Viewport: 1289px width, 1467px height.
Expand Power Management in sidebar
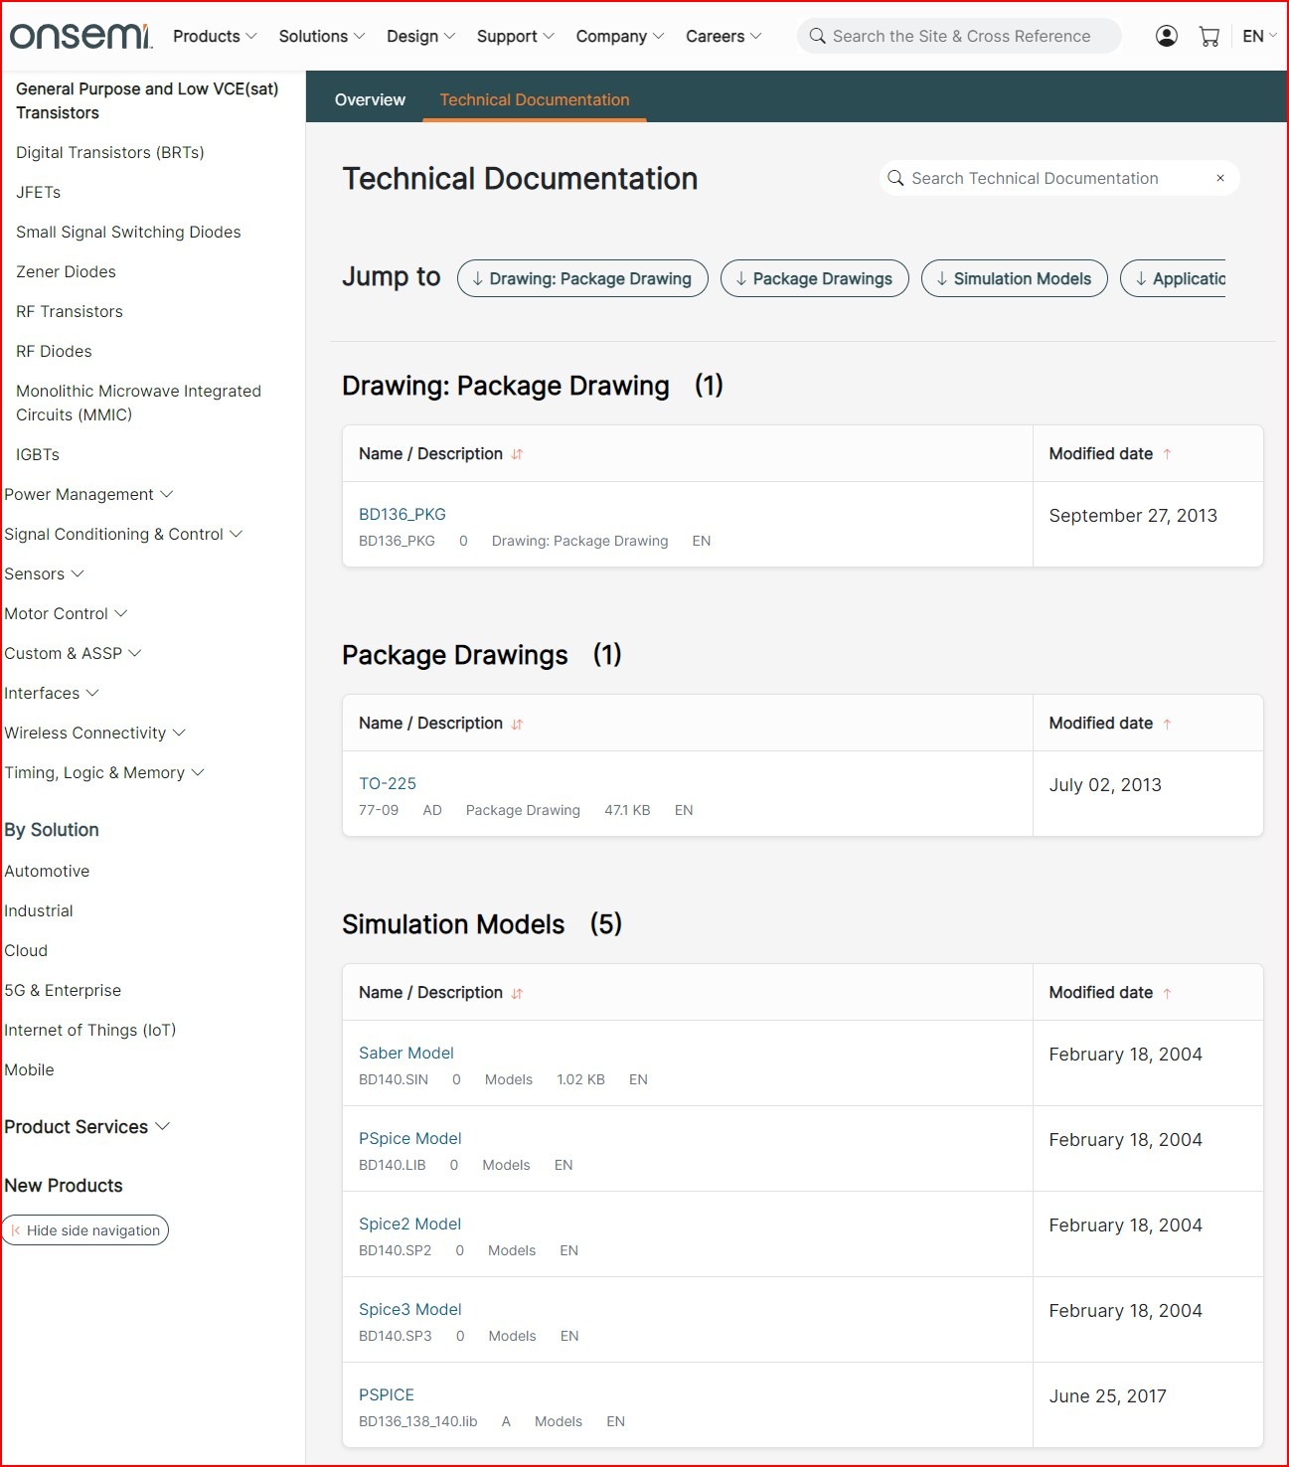coord(88,494)
